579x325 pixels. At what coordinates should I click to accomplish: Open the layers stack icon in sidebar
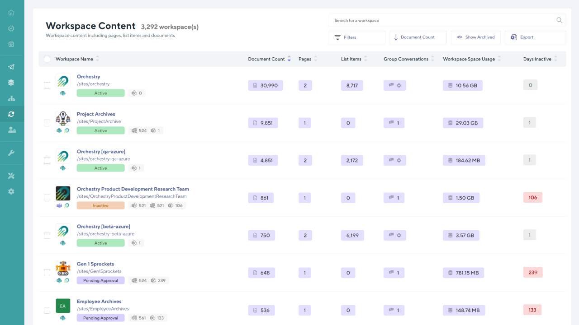coord(12,83)
